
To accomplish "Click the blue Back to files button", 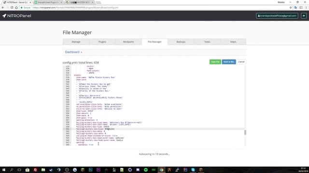I will pyautogui.click(x=229, y=62).
